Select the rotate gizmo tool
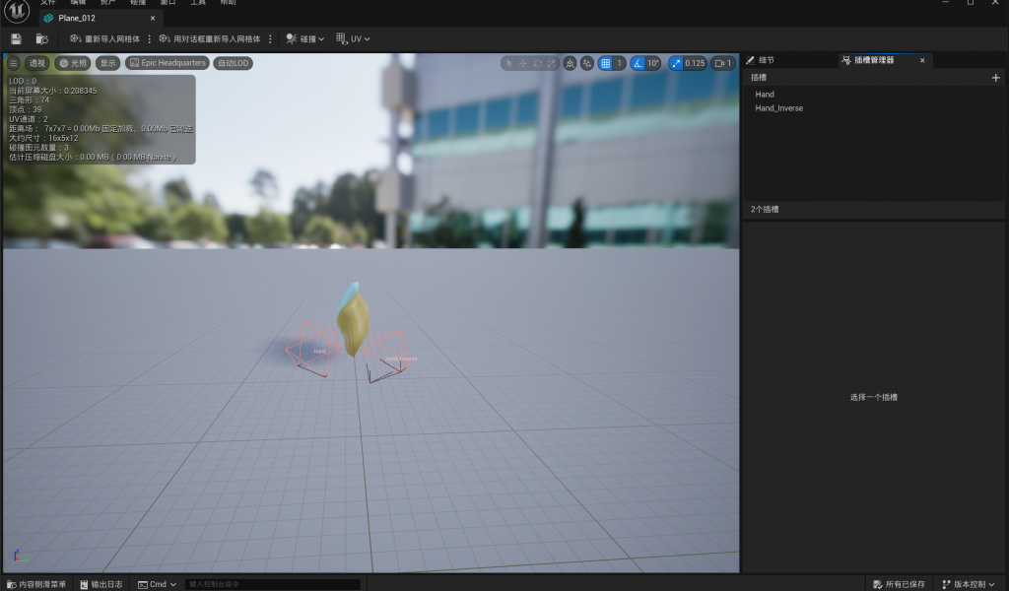Viewport: 1009px width, 591px height. (x=538, y=63)
